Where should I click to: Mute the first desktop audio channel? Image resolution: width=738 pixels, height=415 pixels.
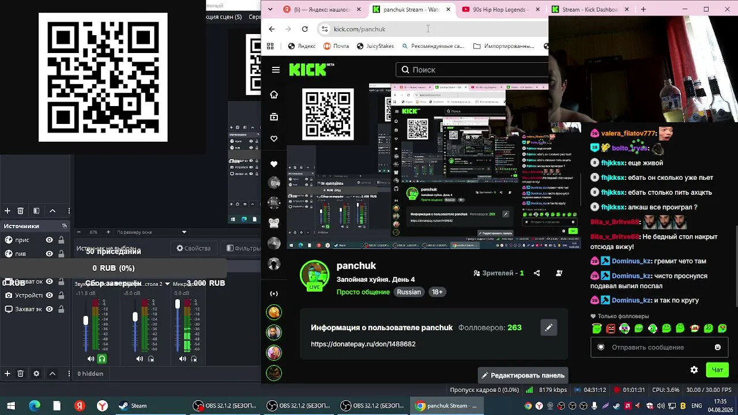click(91, 359)
